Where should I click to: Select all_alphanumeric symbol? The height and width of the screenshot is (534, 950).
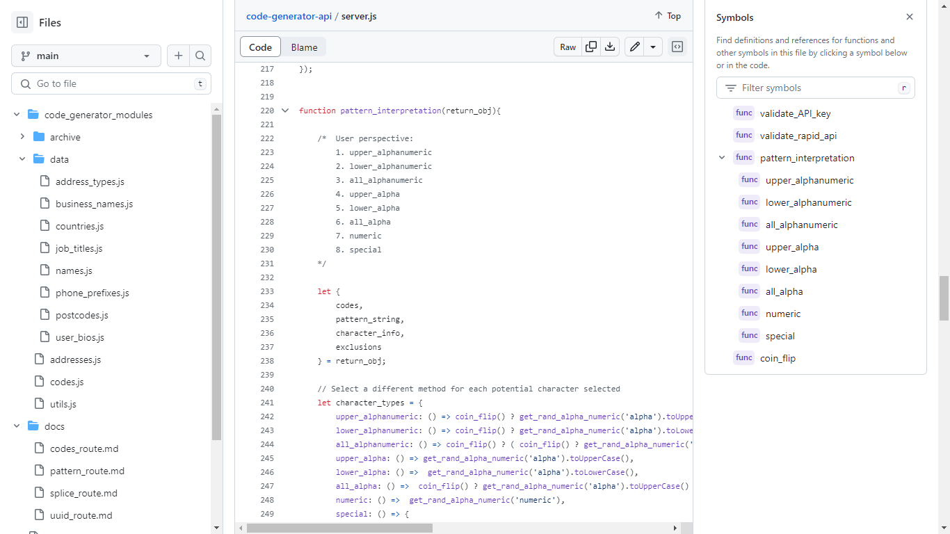click(802, 225)
